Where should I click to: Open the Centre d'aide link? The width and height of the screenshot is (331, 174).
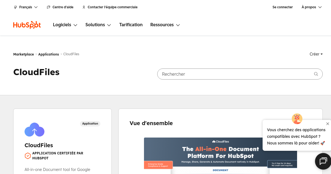point(60,7)
